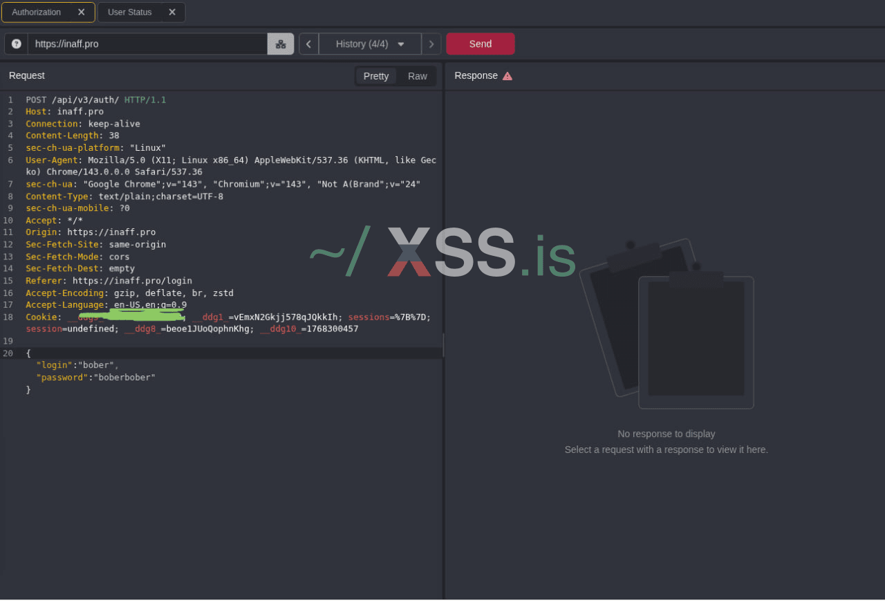The height and width of the screenshot is (601, 885).
Task: Close the User Status tab
Action: tap(172, 12)
